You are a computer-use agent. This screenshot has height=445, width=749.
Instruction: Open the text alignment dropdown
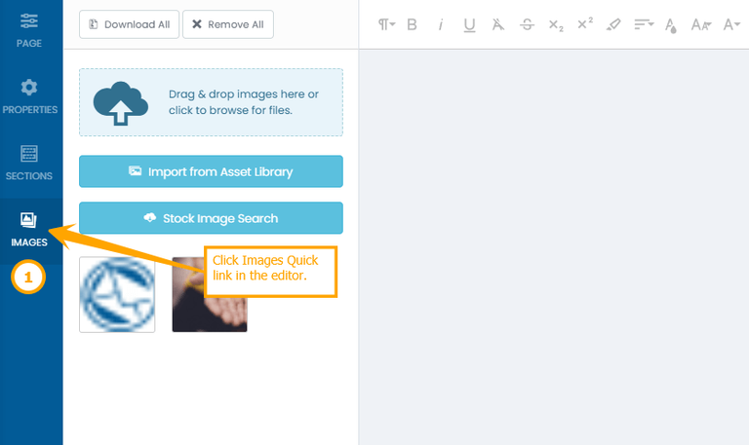pos(644,24)
